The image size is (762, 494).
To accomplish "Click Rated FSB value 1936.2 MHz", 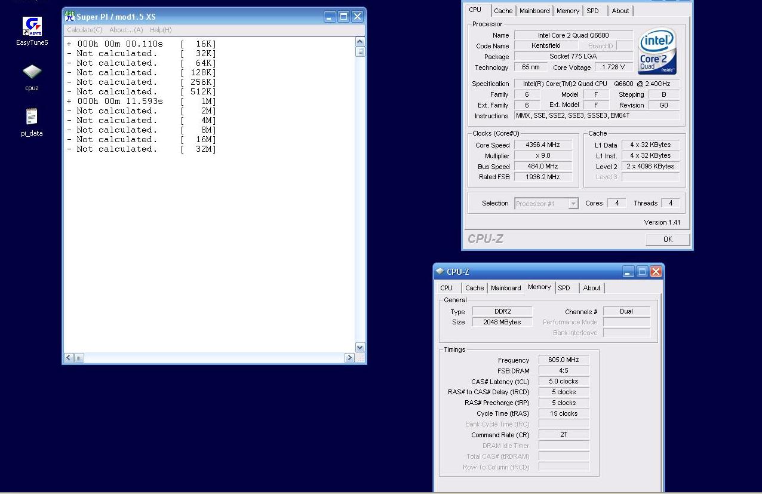I will tap(543, 177).
